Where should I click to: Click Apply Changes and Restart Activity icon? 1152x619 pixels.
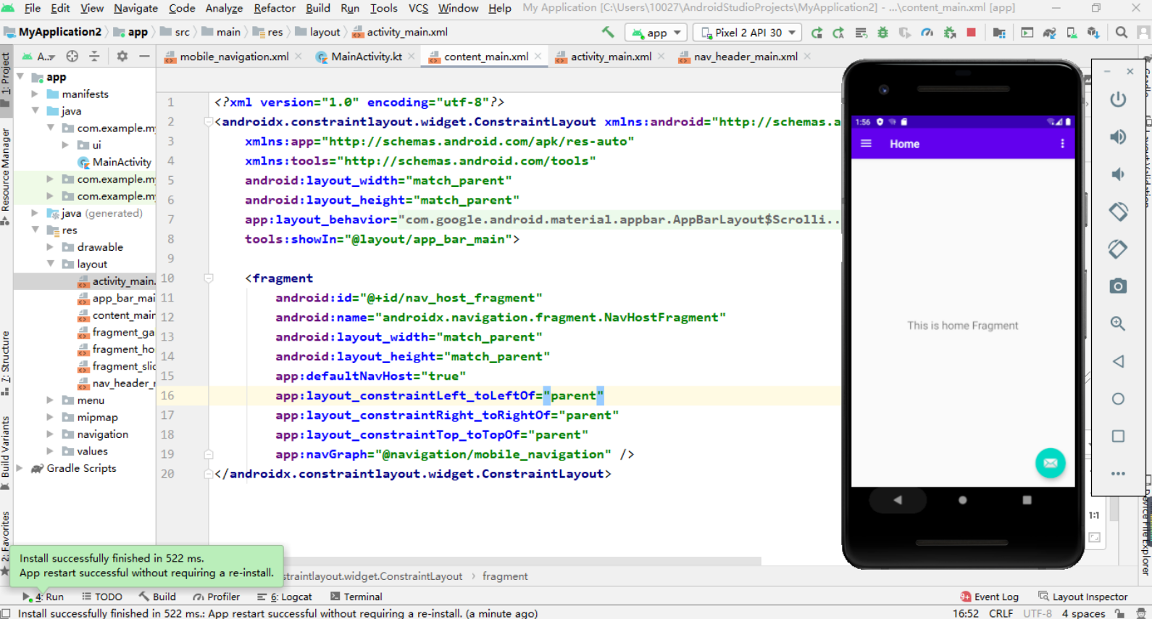click(x=838, y=33)
